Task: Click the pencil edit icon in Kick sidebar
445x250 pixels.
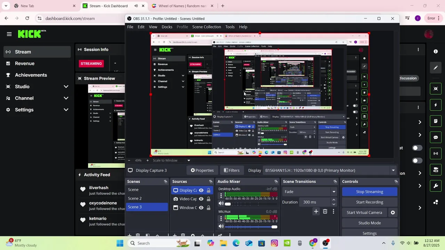Action: coord(436,68)
